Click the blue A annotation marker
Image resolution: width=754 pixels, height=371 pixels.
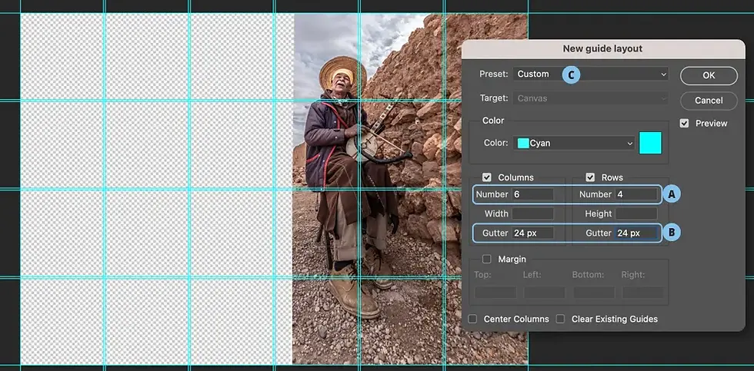coord(672,194)
